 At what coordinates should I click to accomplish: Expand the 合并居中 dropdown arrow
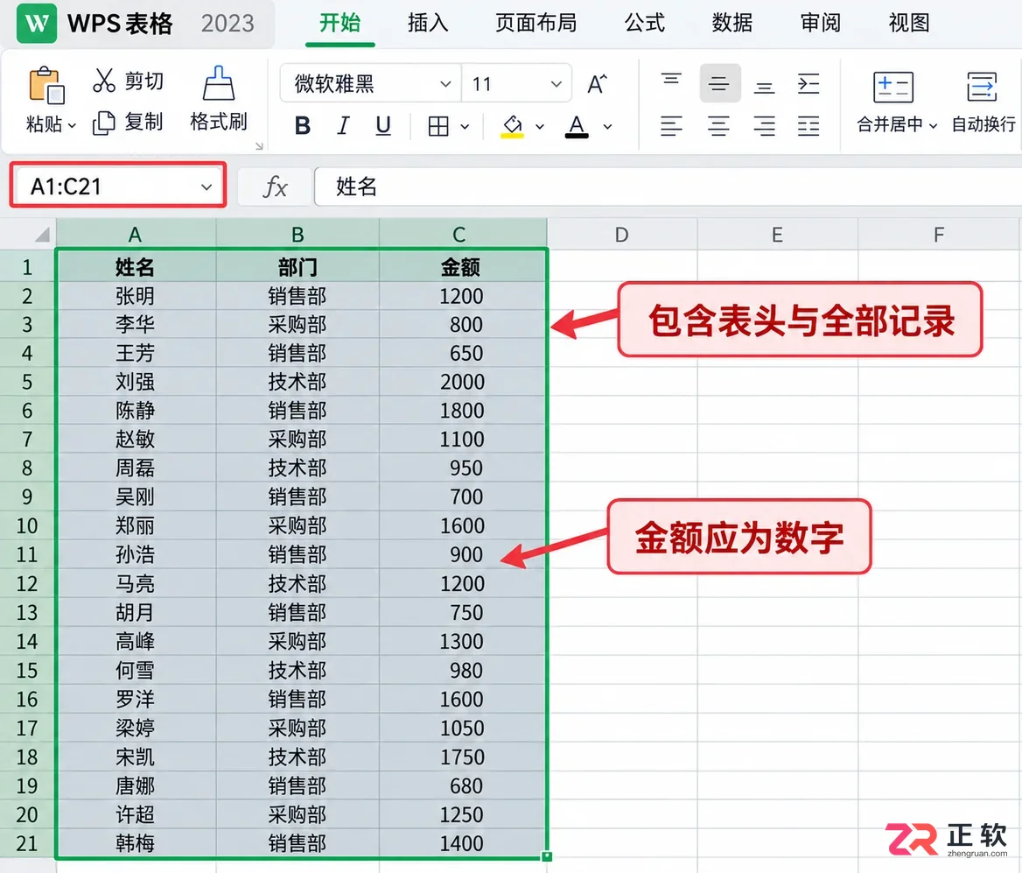point(933,125)
